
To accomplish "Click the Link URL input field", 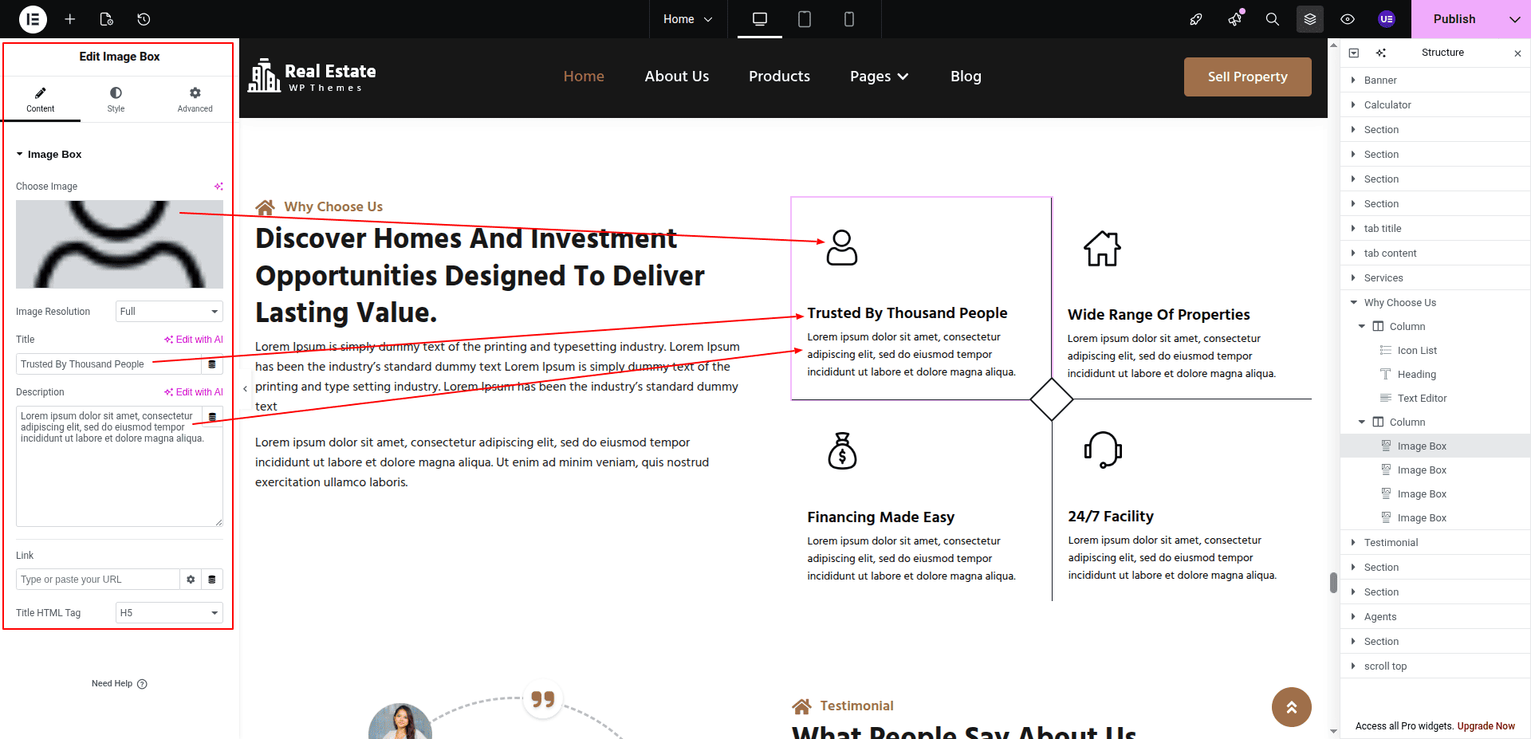I will [97, 580].
